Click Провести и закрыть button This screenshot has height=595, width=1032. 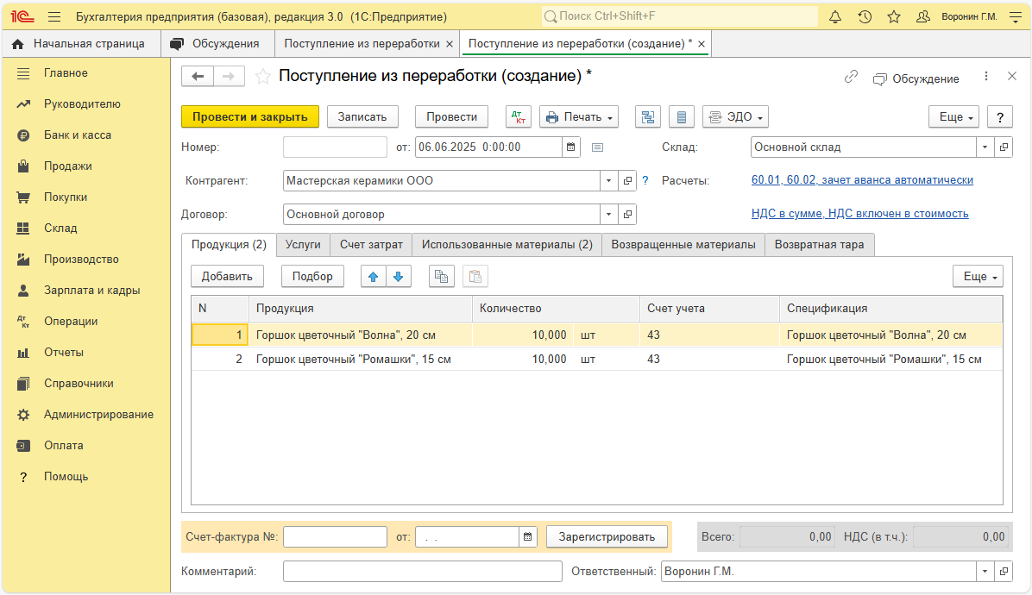[x=250, y=117]
